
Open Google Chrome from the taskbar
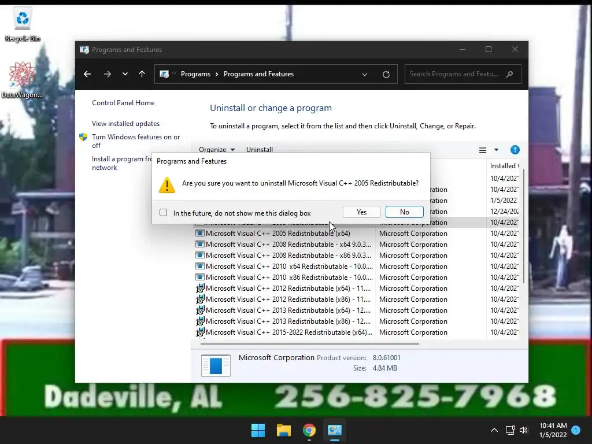pyautogui.click(x=309, y=430)
